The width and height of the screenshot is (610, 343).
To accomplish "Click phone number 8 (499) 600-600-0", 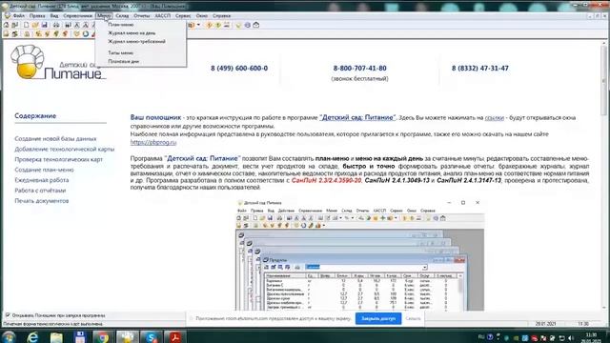I will (239, 68).
